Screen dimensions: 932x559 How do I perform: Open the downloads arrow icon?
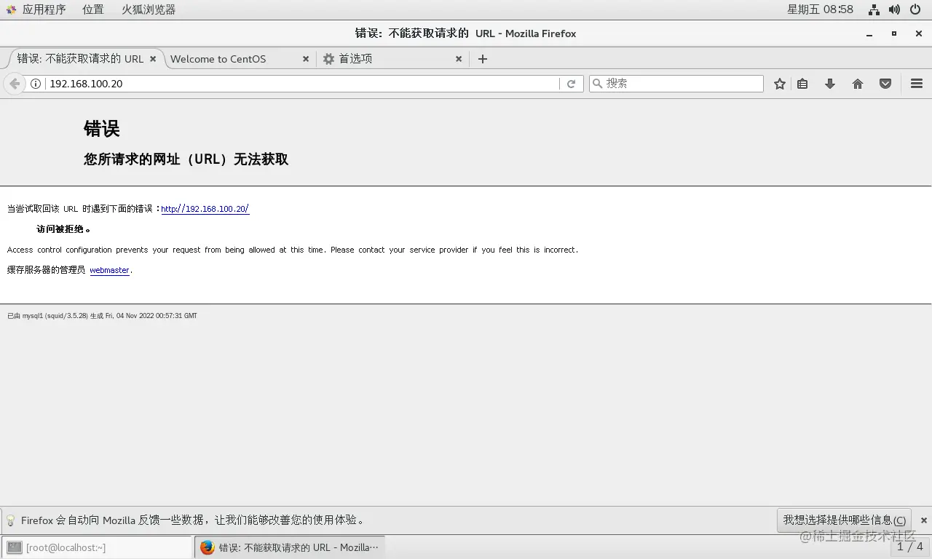pyautogui.click(x=830, y=84)
